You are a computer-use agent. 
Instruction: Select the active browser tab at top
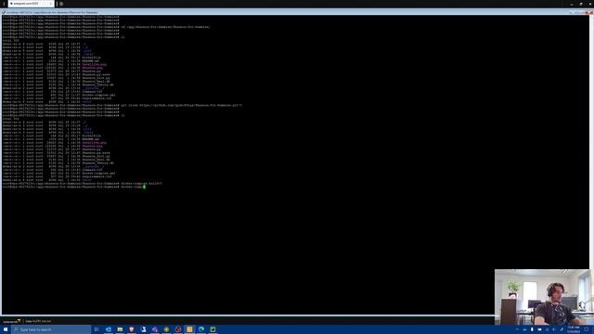[x=31, y=4]
